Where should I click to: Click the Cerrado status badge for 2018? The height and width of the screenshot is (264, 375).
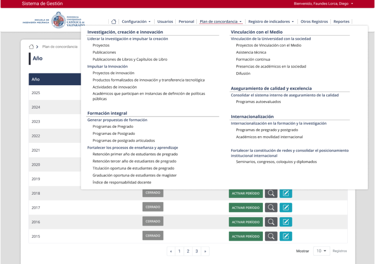tap(153, 193)
